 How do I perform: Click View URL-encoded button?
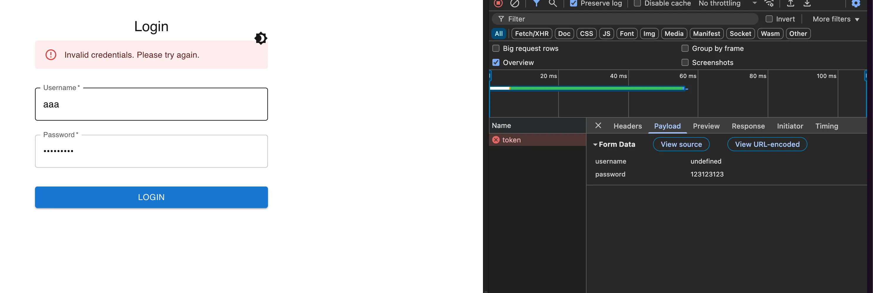click(767, 144)
